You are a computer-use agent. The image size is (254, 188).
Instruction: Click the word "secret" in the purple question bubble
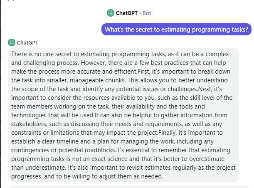pos(143,29)
